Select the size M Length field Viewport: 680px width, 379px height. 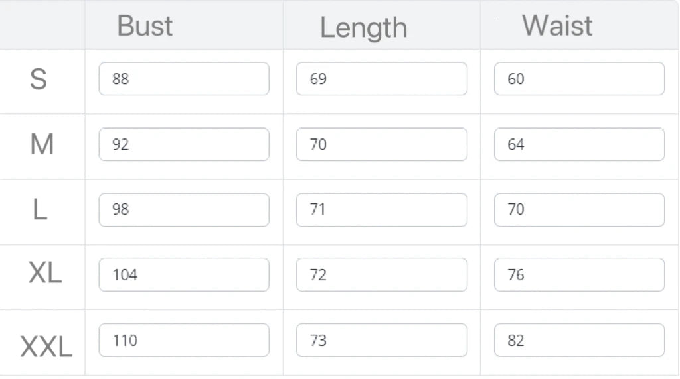click(x=381, y=144)
